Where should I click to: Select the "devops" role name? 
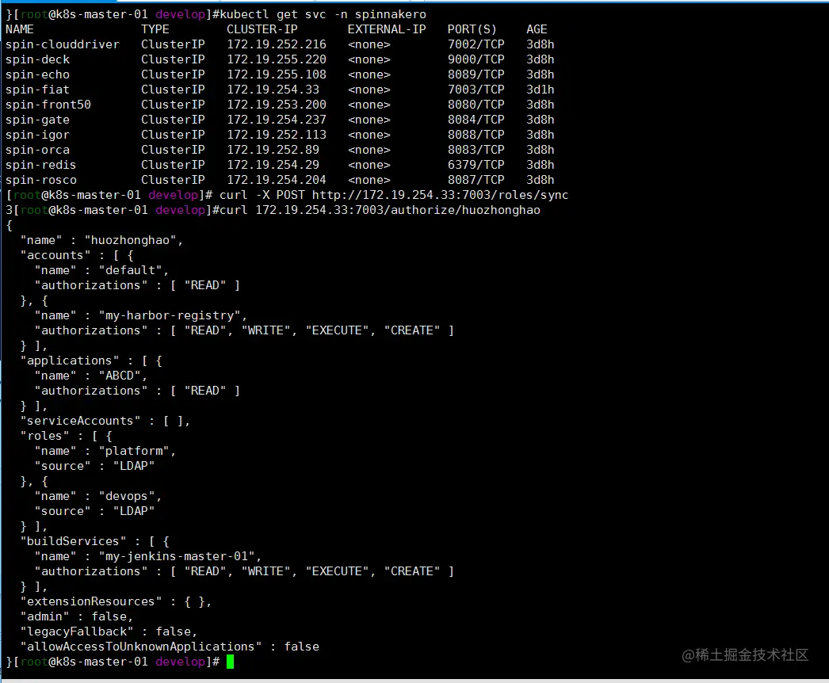(x=126, y=496)
